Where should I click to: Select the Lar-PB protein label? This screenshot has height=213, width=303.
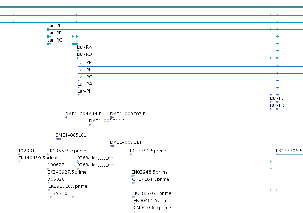277,98
